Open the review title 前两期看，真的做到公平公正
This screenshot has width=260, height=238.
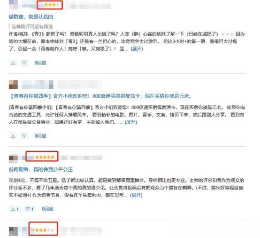tap(41, 169)
